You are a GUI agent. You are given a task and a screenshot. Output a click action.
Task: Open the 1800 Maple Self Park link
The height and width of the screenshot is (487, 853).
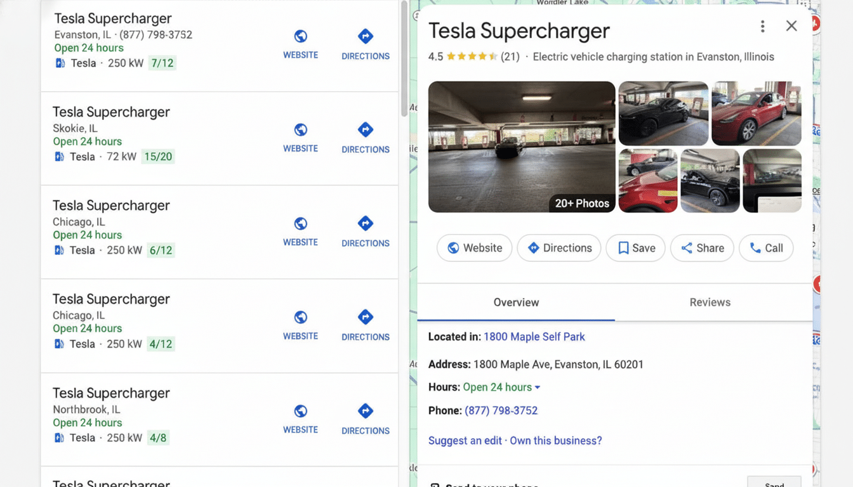534,337
